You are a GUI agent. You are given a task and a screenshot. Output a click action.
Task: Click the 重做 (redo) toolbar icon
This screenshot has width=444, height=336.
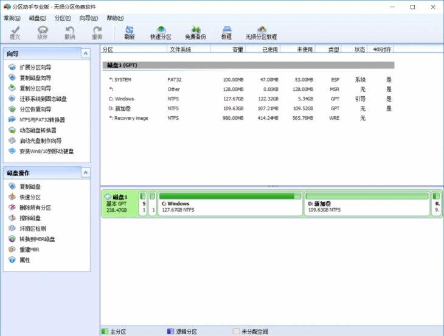pyautogui.click(x=97, y=33)
